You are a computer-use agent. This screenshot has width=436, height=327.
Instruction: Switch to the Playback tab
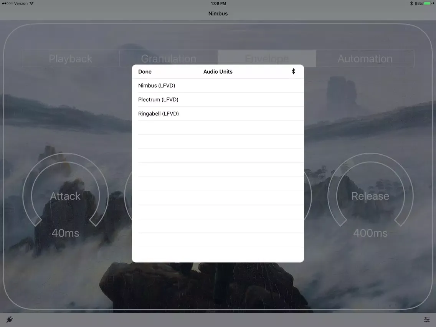71,58
